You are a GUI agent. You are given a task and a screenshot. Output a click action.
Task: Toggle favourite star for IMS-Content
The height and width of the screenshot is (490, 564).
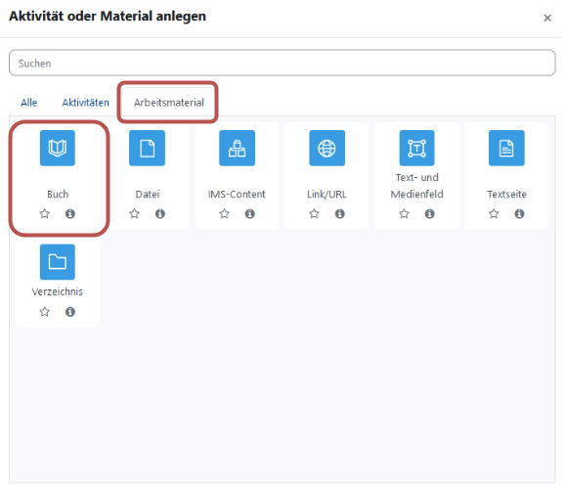click(x=225, y=213)
